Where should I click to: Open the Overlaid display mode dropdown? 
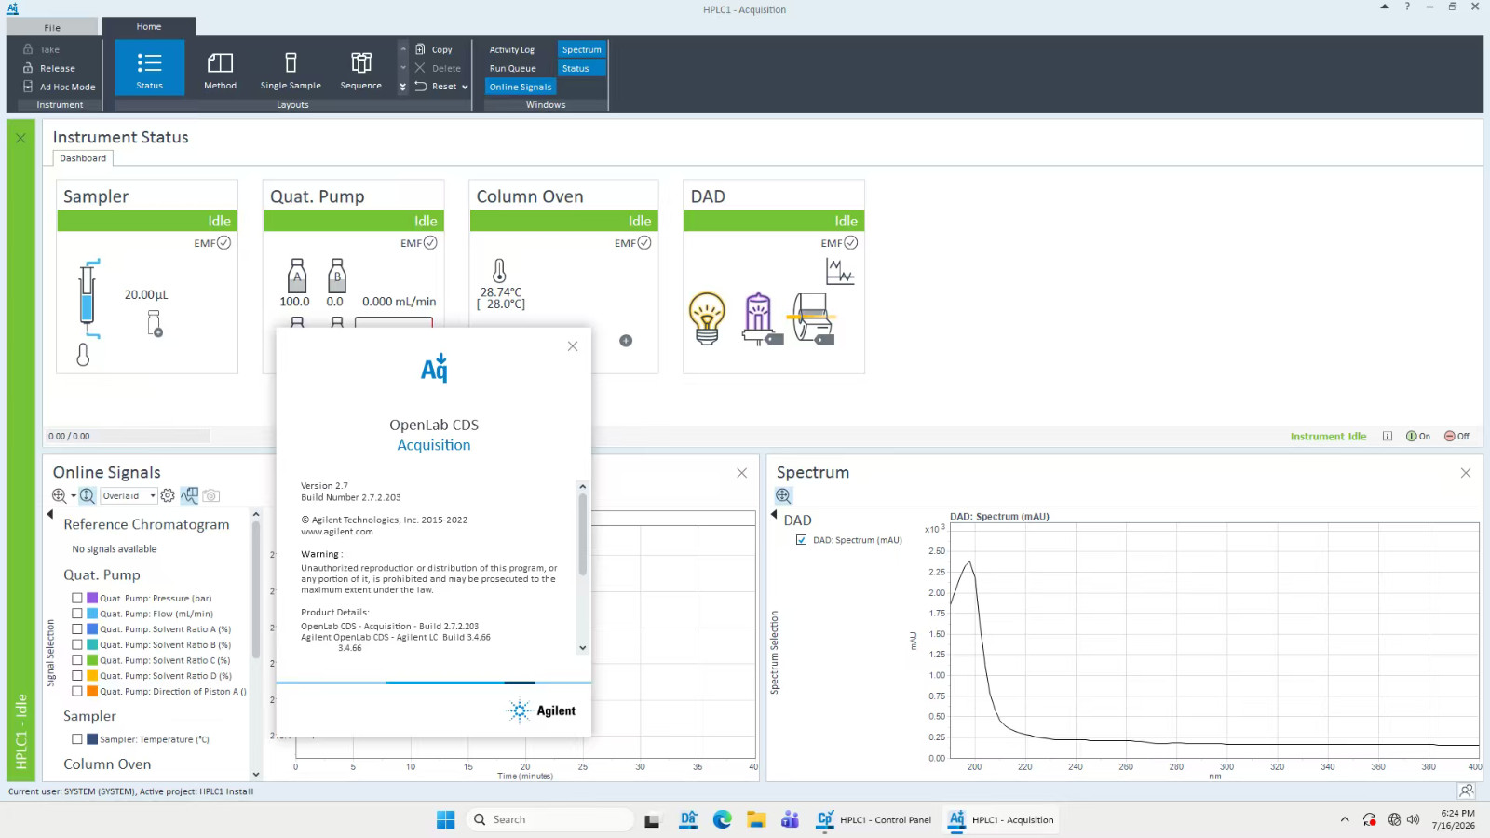point(129,496)
